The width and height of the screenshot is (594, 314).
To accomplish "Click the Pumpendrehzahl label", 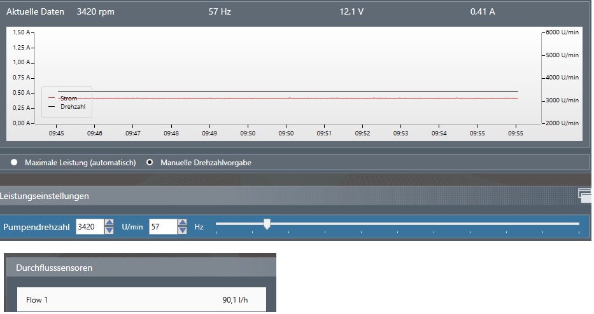I will pyautogui.click(x=36, y=227).
